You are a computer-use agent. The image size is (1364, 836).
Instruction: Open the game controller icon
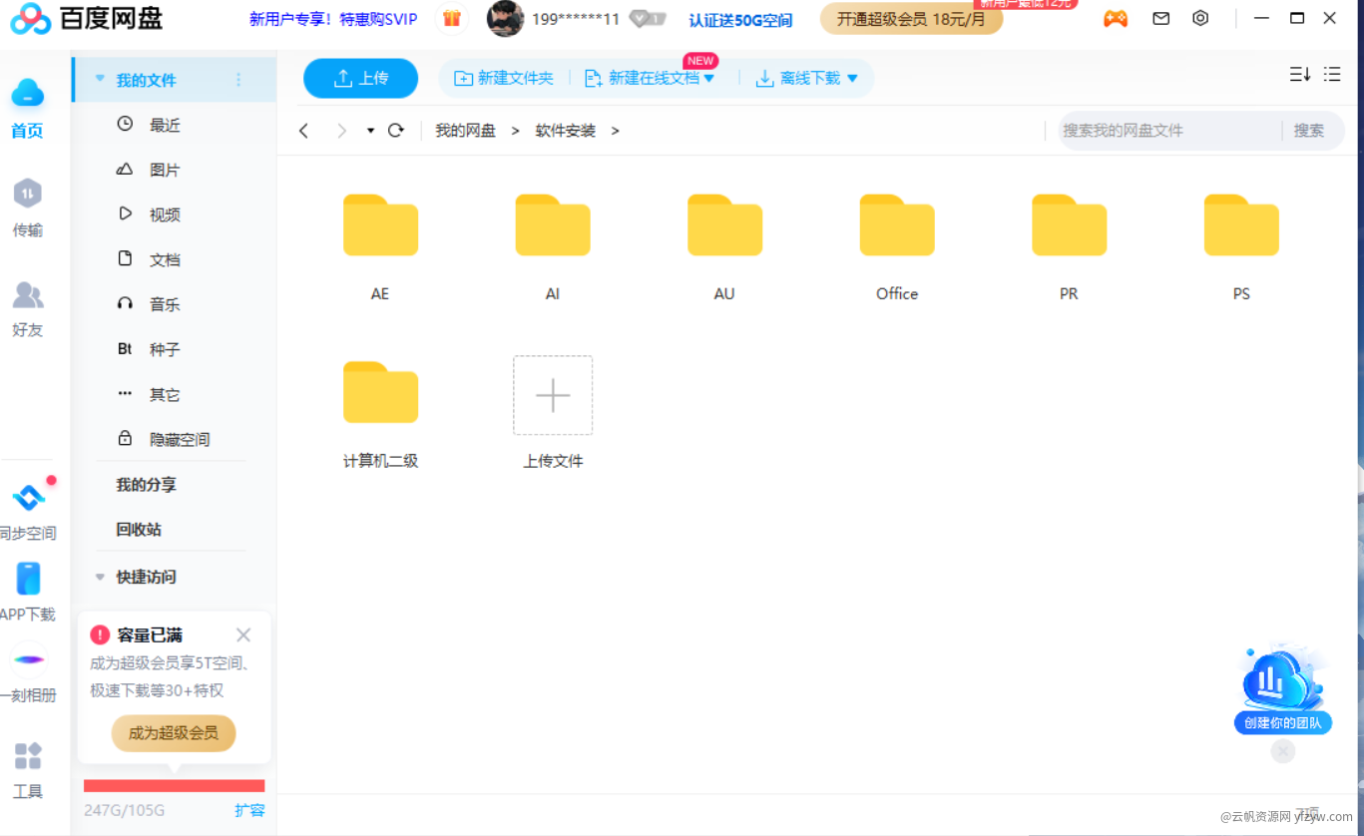coord(1116,18)
